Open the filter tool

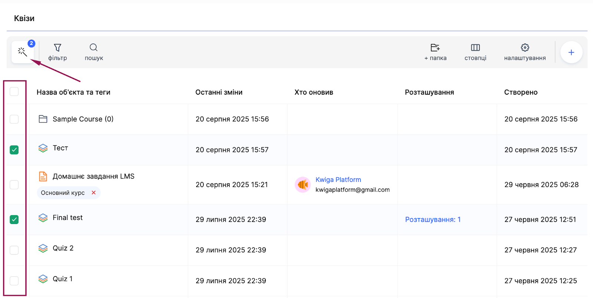point(57,48)
